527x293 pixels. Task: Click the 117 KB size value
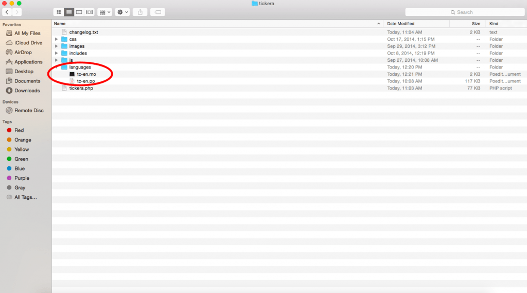pyautogui.click(x=472, y=81)
